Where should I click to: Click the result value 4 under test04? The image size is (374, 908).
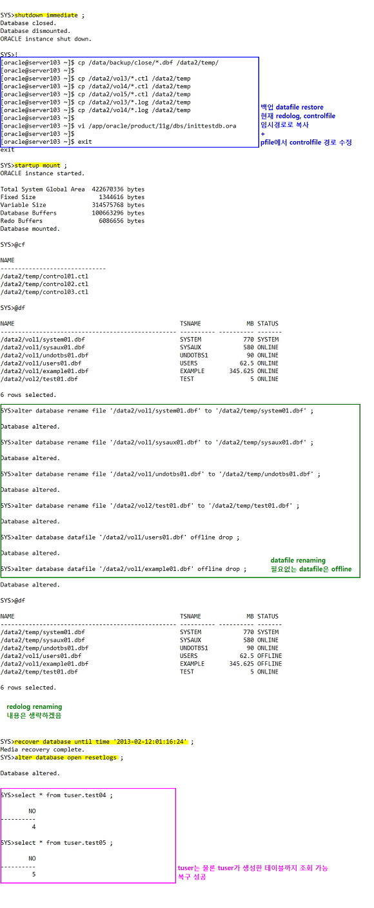[34, 827]
